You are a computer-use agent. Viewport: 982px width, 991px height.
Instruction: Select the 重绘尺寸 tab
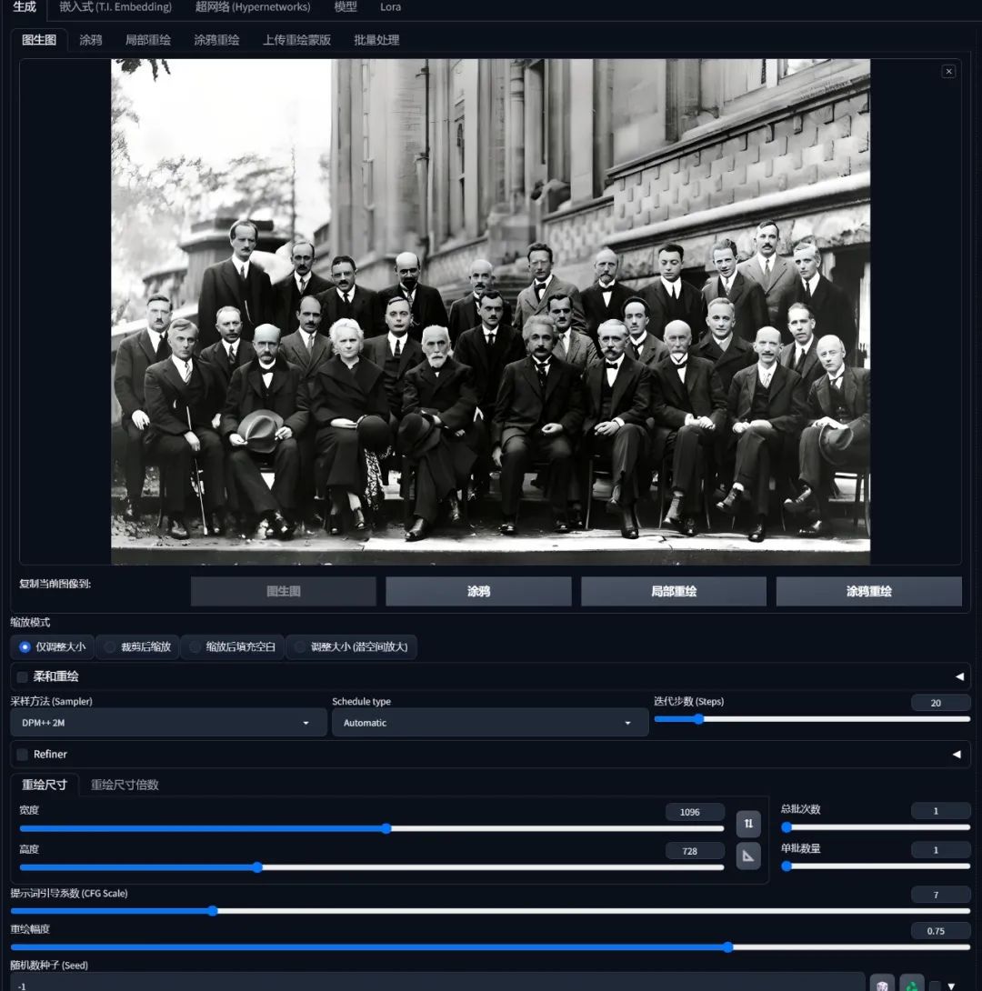tap(45, 785)
